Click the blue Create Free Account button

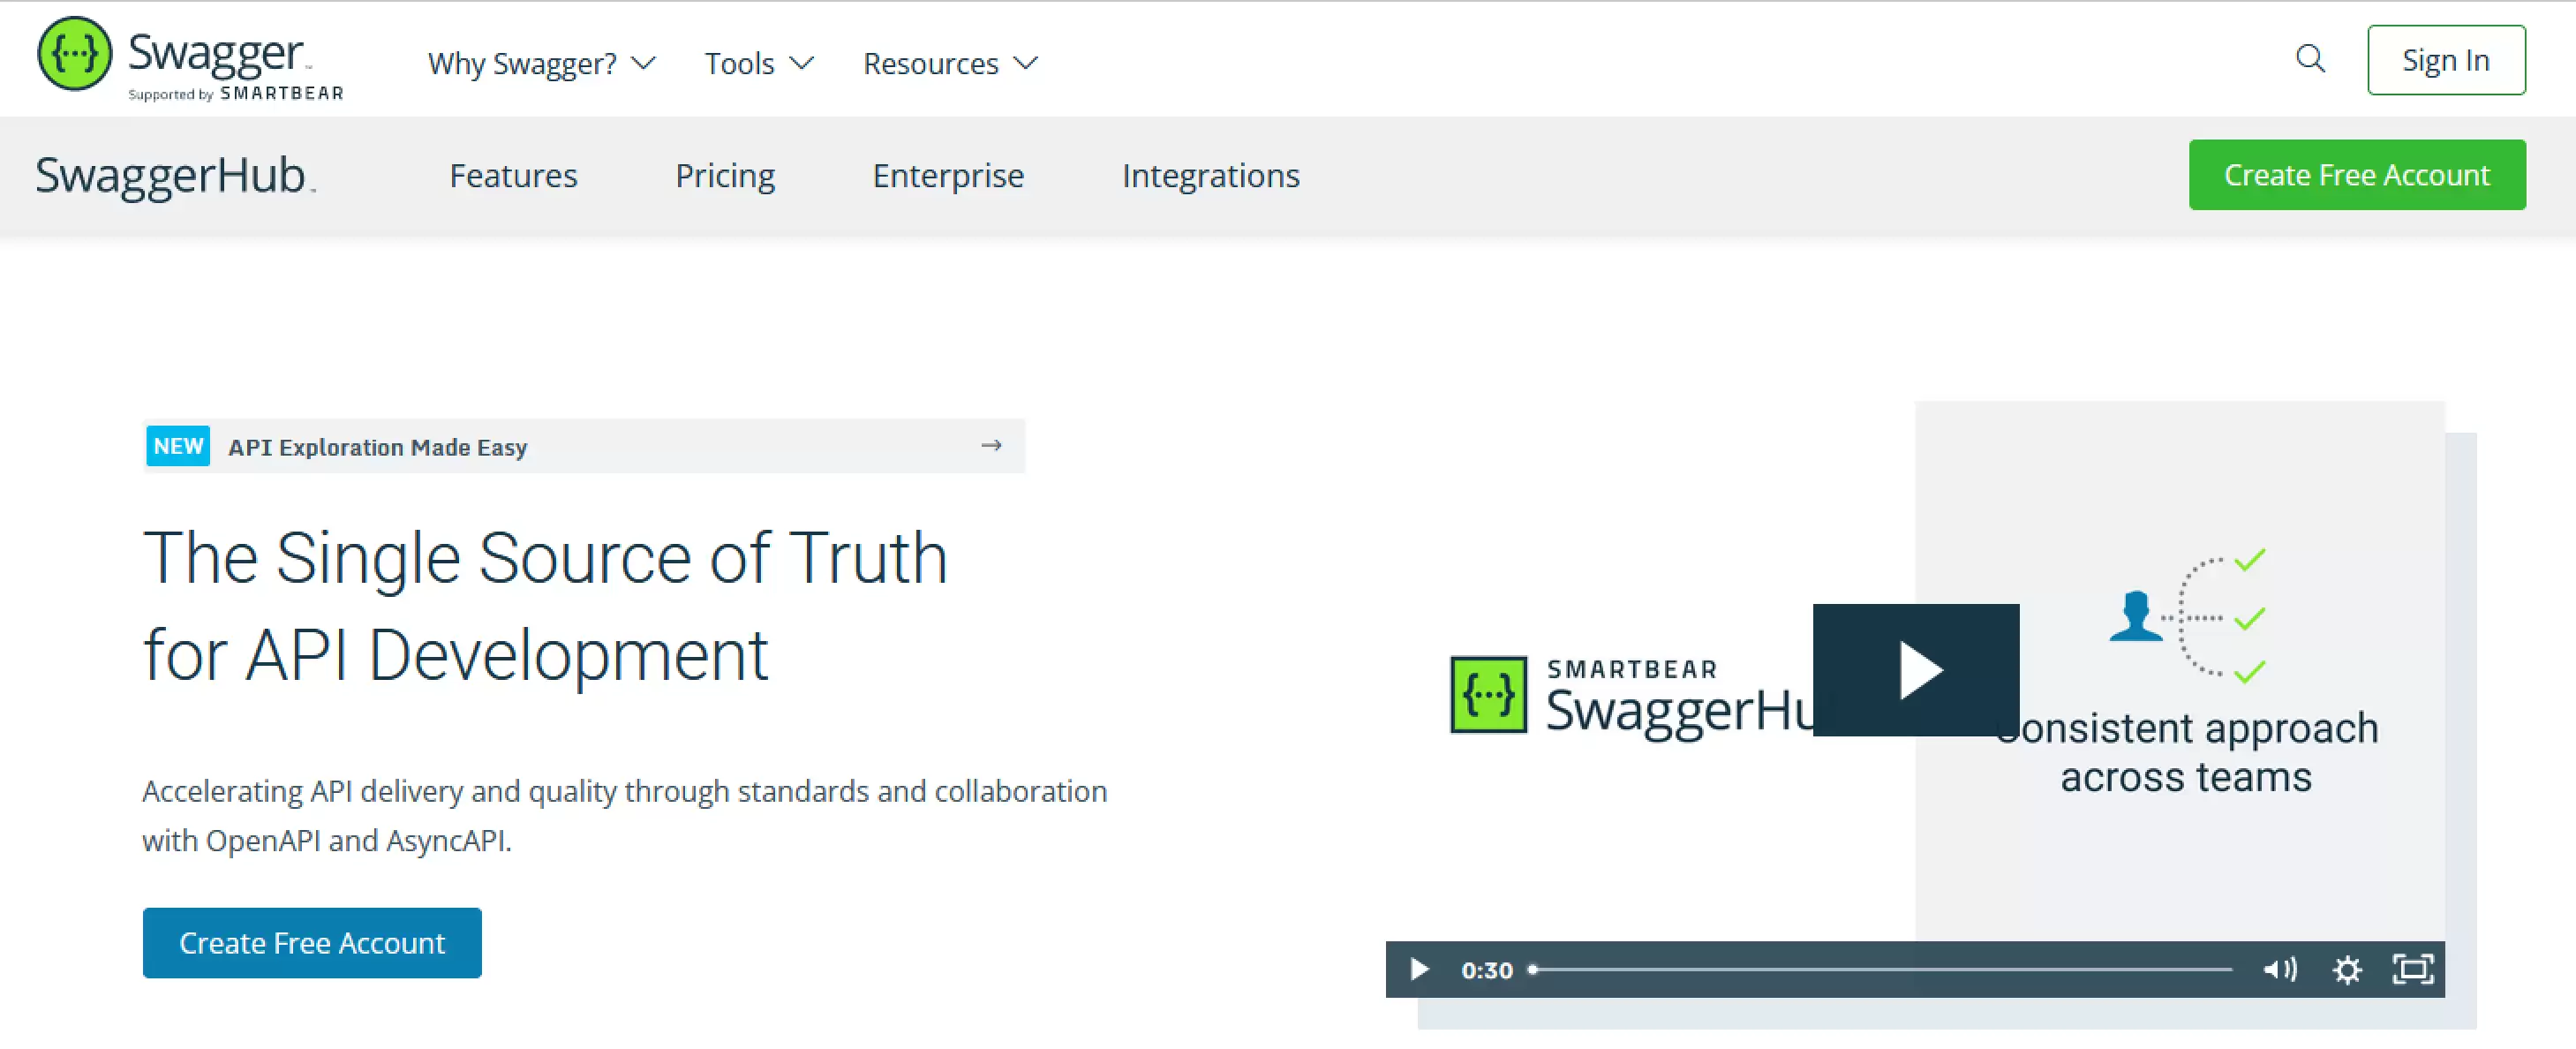312,942
